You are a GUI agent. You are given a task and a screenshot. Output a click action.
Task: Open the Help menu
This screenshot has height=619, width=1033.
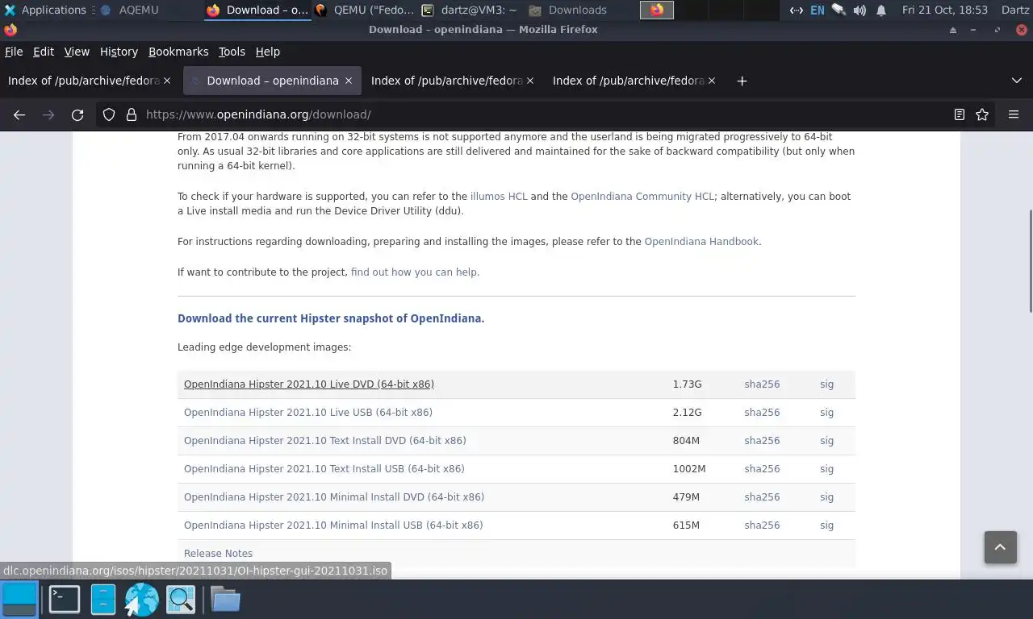point(268,52)
